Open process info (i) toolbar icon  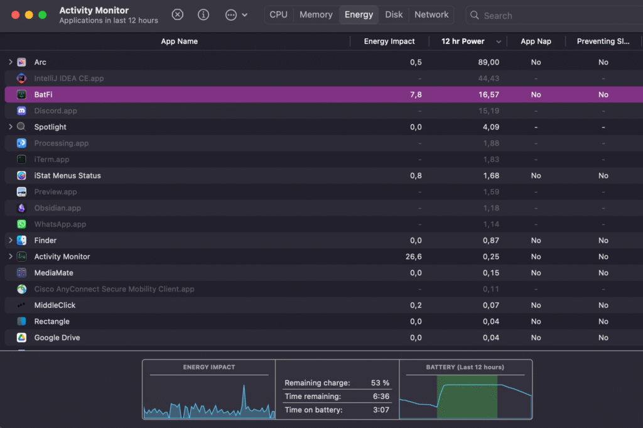[x=203, y=15]
